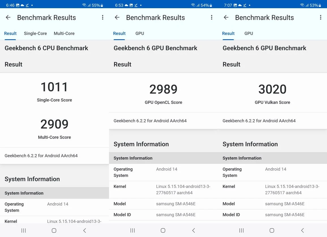The width and height of the screenshot is (327, 237).
Task: Switch to the Single-Core tab
Action: click(35, 33)
